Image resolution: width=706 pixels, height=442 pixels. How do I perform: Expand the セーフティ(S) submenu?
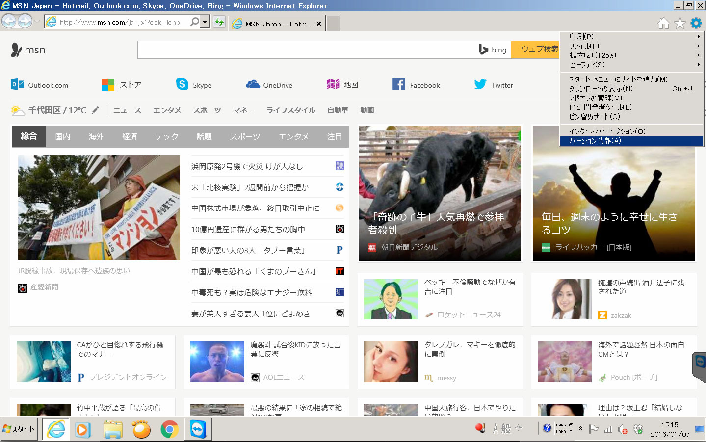631,64
